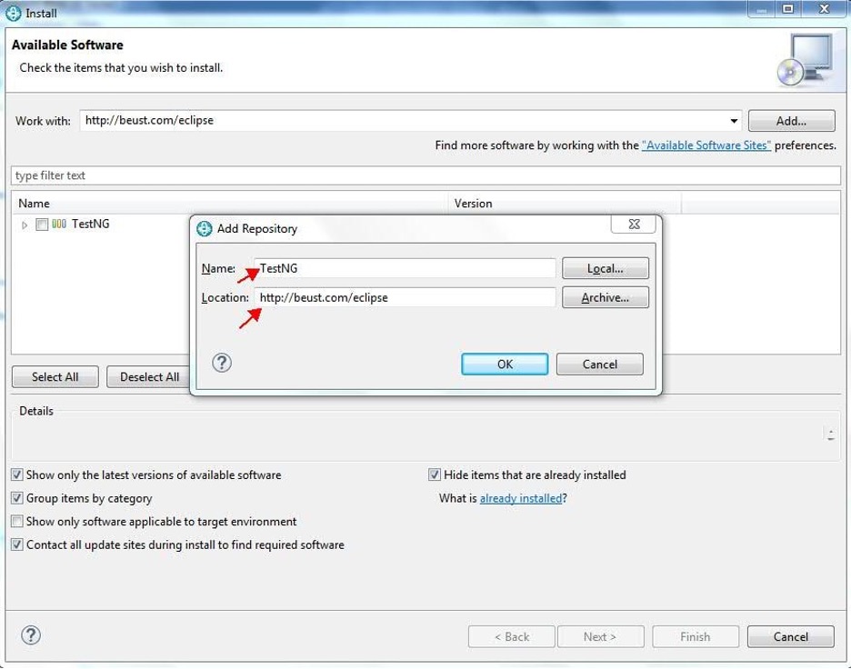Click the Eclipse icon in Install title bar
This screenshot has height=669, width=851.
coord(13,13)
